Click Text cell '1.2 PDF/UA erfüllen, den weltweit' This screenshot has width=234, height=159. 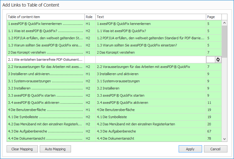pos(151,38)
